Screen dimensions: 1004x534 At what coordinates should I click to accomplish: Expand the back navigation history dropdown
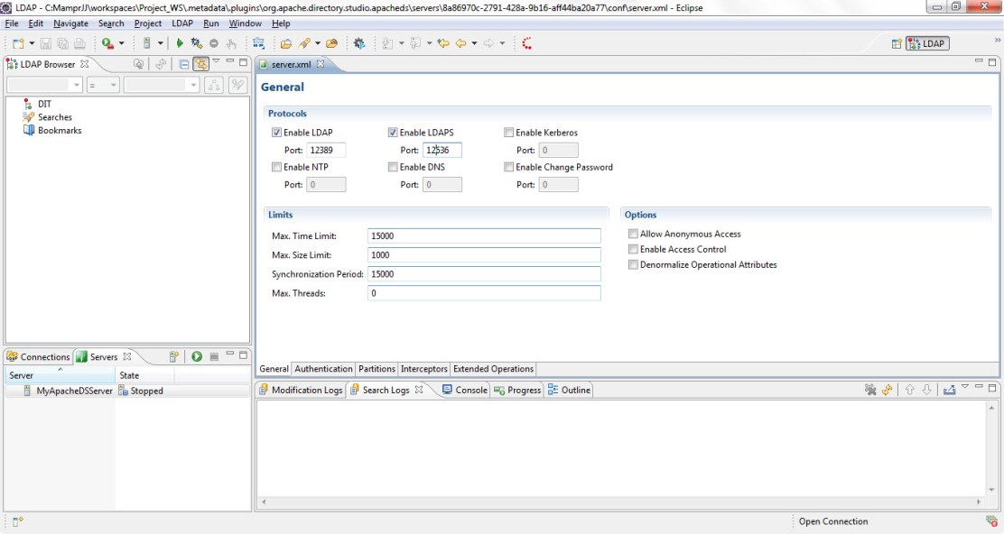point(474,43)
